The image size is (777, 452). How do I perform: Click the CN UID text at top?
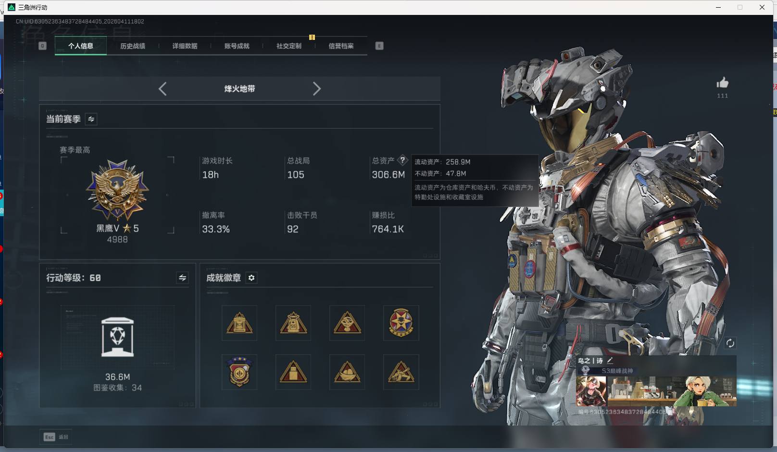pyautogui.click(x=80, y=22)
